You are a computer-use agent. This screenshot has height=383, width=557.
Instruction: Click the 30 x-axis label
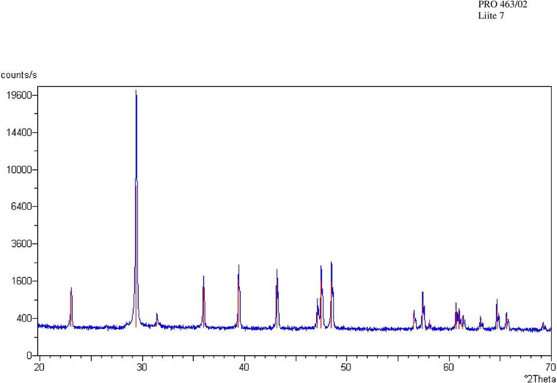click(x=142, y=367)
